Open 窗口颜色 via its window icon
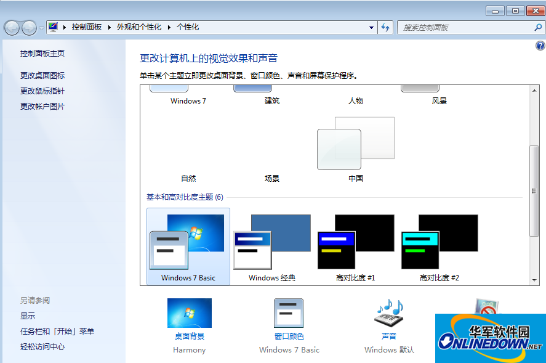Image resolution: width=546 pixels, height=363 pixels. pos(289,313)
